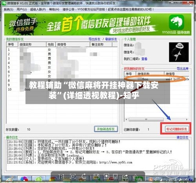Click the 导出好友 link
Viewport: 196px width, 183px height.
[94, 39]
